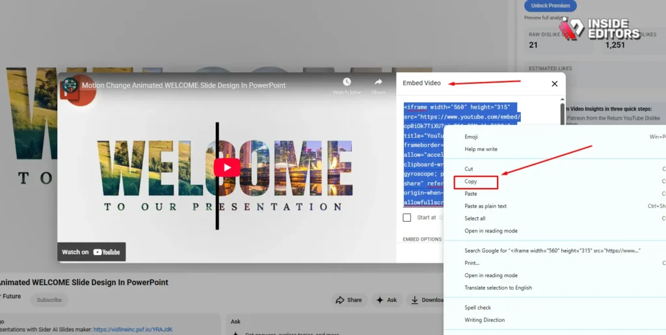
Task: Click the selected iframe embed code text
Action: pyautogui.click(x=462, y=155)
